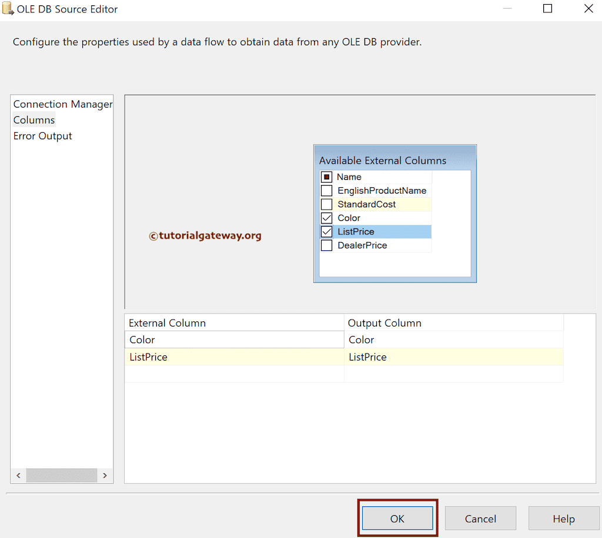Click the right scrollbar arrow

[105, 475]
